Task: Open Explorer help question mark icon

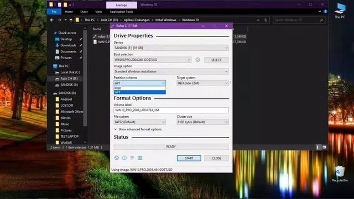Action: (x=325, y=12)
